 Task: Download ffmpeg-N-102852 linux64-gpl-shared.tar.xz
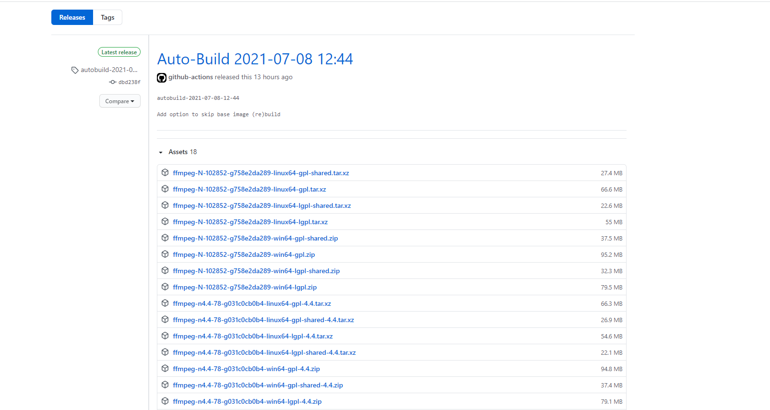[261, 173]
